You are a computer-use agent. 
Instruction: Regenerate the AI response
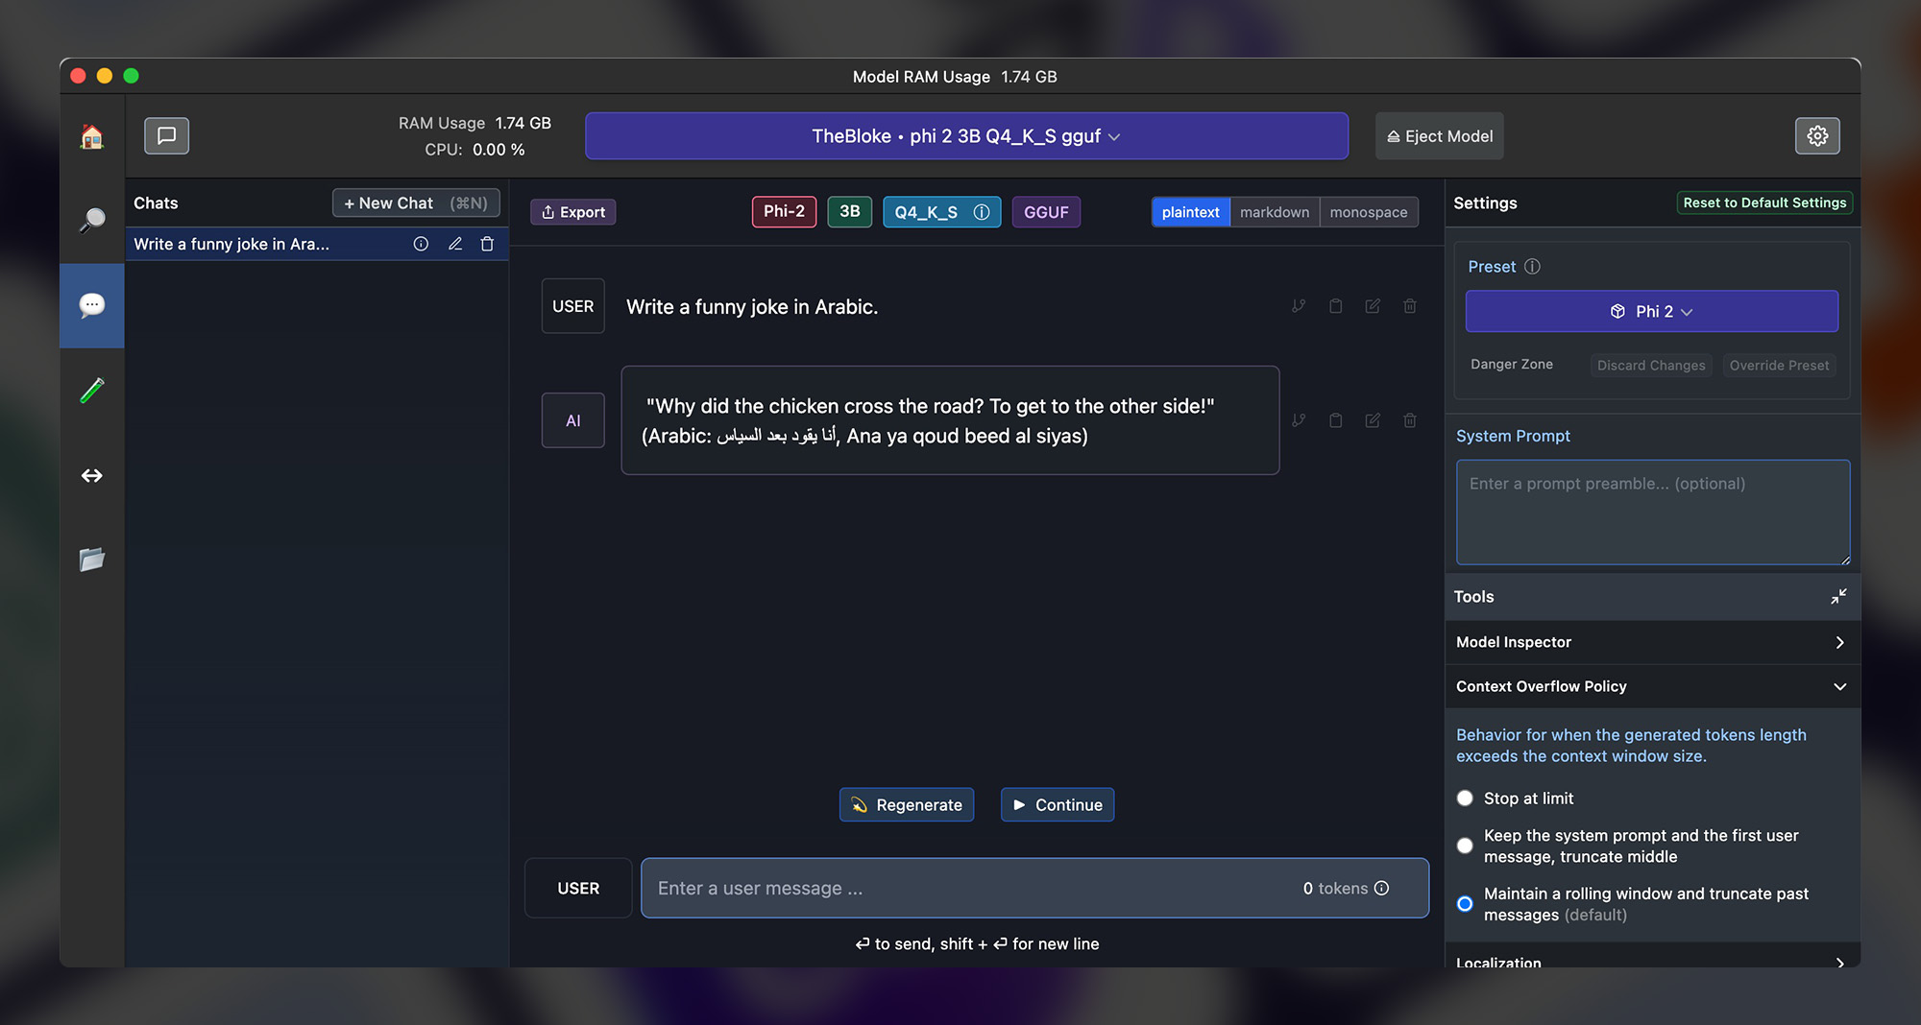click(x=907, y=804)
